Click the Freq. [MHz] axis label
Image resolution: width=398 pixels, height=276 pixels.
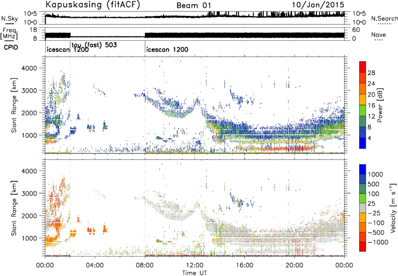coord(9,34)
